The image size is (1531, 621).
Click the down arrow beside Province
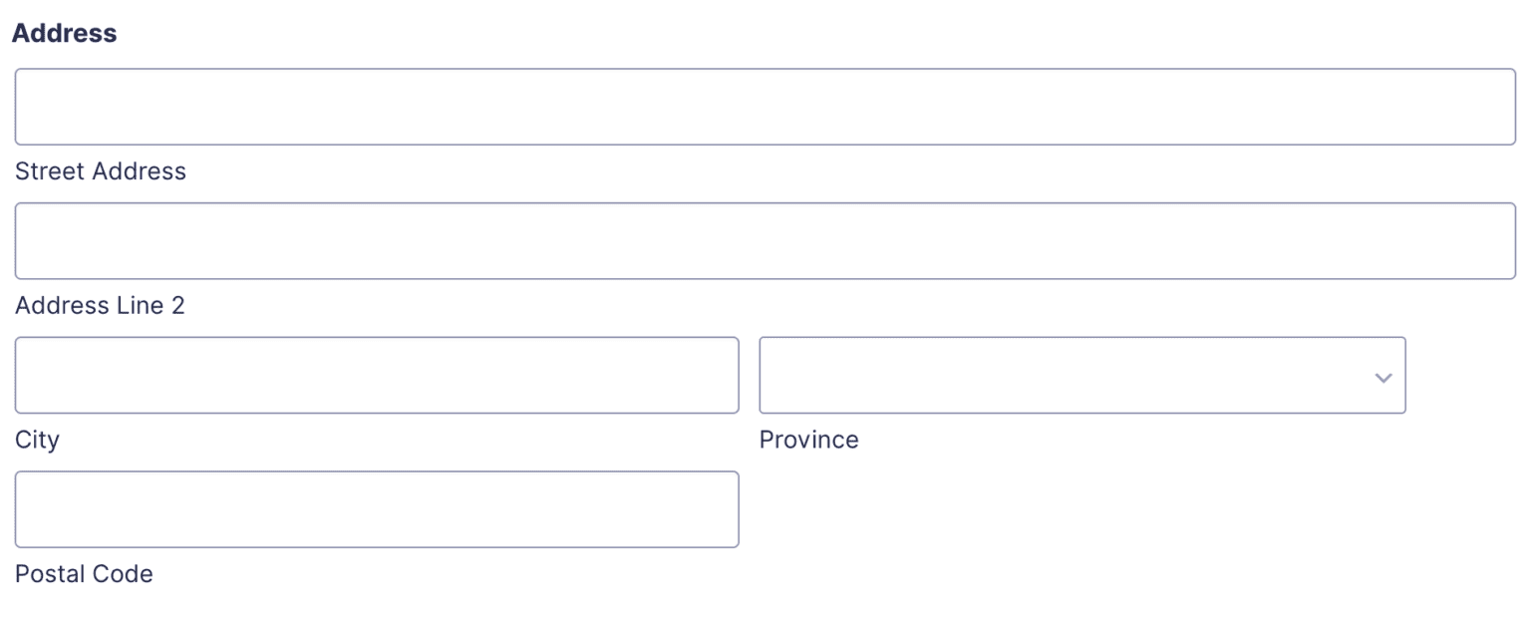[x=1383, y=377]
